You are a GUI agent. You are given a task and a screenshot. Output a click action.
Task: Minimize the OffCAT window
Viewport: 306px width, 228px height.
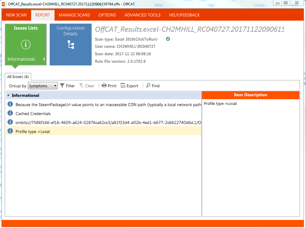click(x=278, y=3)
